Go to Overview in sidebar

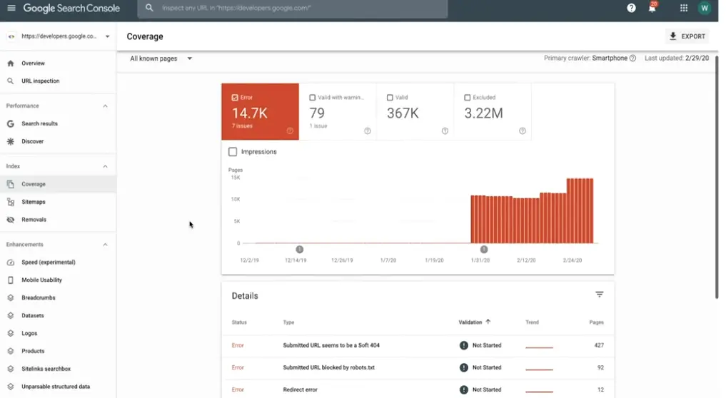point(58,63)
